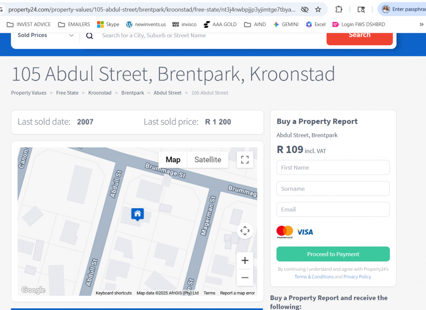Bookmark this page with the star icon
Viewport: 426px width, 310px height.
coord(318,9)
